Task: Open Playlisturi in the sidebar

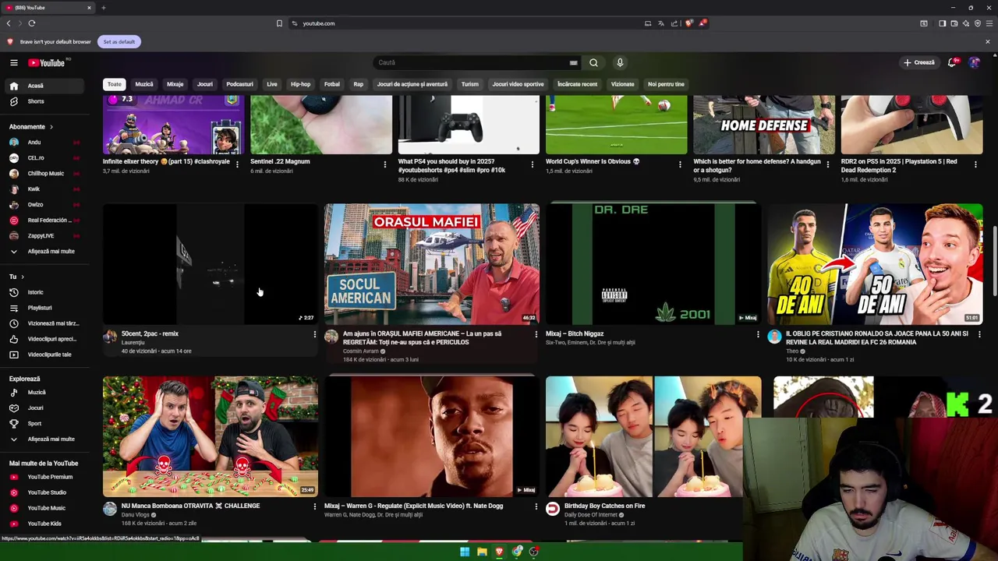Action: (43, 308)
